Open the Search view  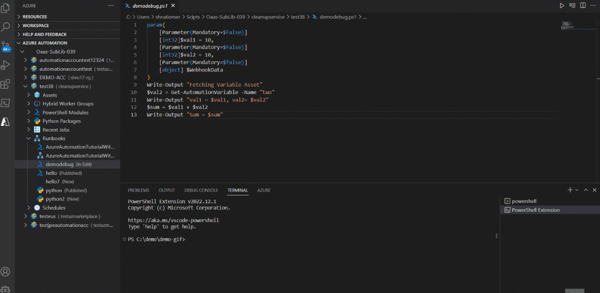5,26
